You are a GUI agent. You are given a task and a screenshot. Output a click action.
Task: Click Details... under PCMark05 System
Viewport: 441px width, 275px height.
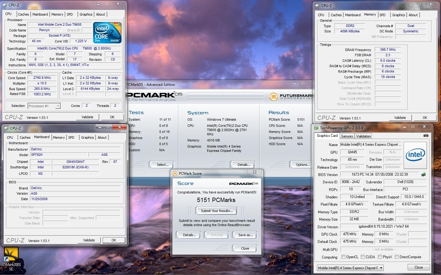point(244,165)
